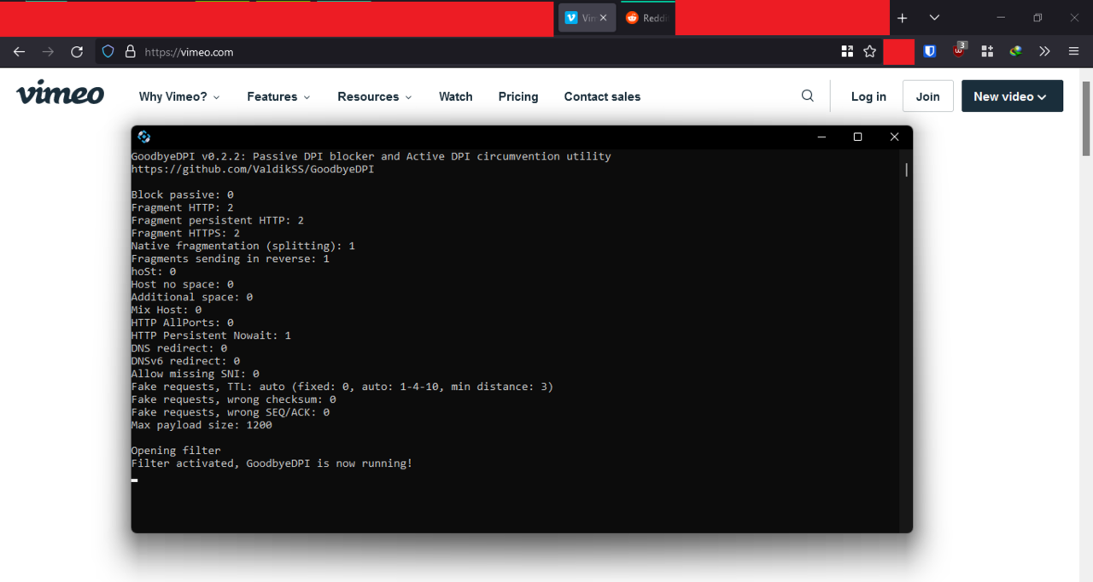The width and height of the screenshot is (1093, 582).
Task: Show more extensions via overflow chevron
Action: click(1044, 52)
